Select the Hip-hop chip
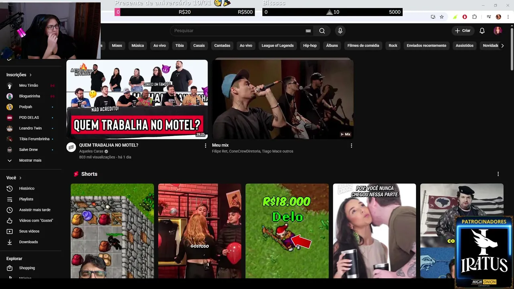This screenshot has width=514, height=289. pyautogui.click(x=310, y=46)
